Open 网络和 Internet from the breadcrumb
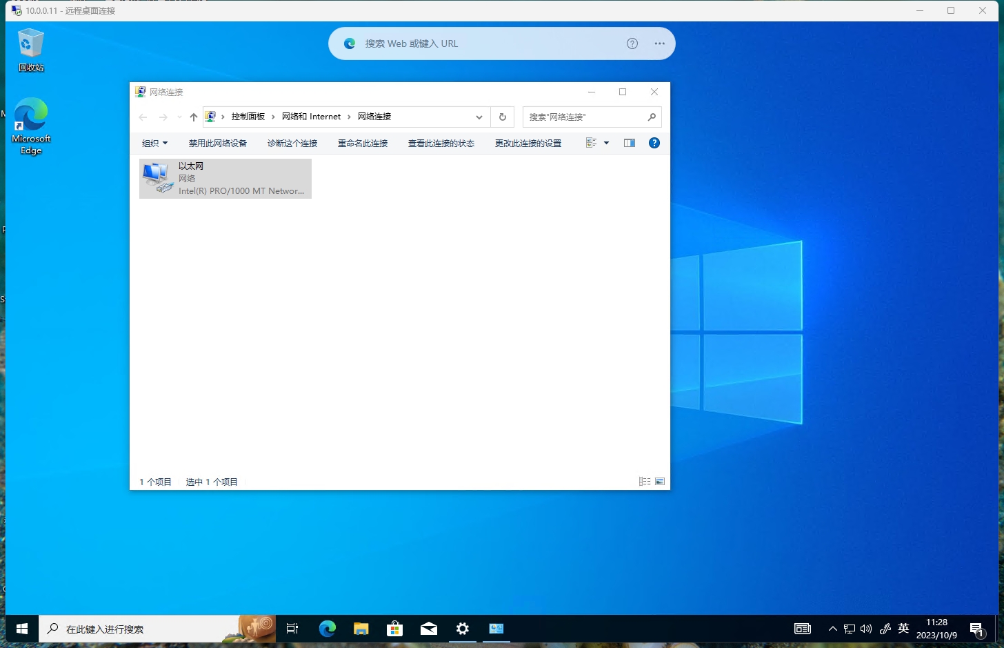This screenshot has width=1004, height=648. pyautogui.click(x=311, y=117)
